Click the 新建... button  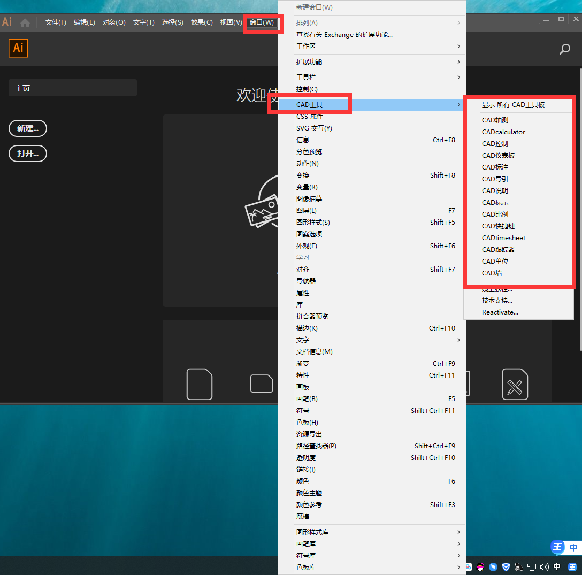(x=28, y=128)
